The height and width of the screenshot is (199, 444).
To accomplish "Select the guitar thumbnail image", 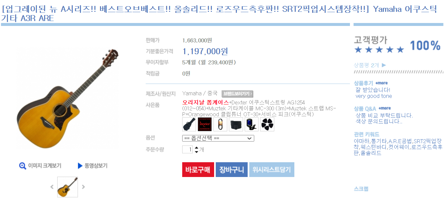I will (x=67, y=187).
